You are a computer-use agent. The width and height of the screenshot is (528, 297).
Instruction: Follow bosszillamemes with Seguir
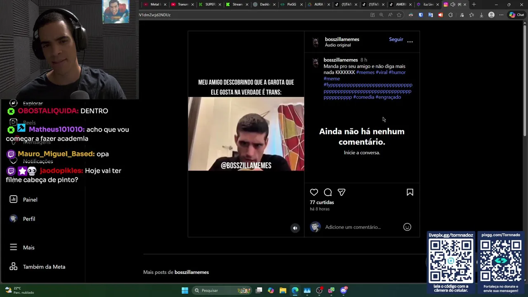396,39
